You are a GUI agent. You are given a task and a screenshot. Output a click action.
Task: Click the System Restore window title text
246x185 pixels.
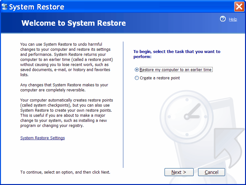point(37,7)
